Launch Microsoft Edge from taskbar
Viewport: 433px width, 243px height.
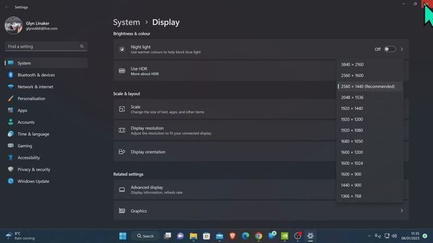point(246,236)
